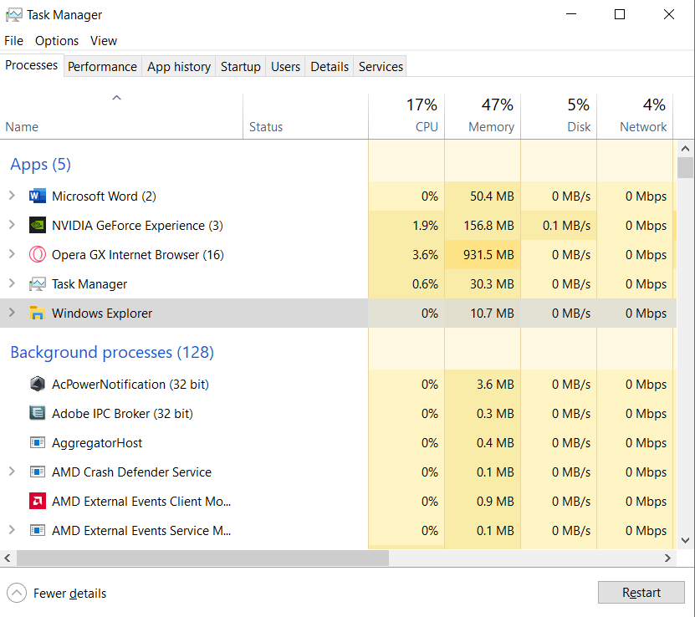Click the horizontal scrollbar thumb
Screen dimensions: 695x617
tap(203, 558)
